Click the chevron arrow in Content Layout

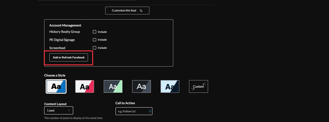point(69,111)
